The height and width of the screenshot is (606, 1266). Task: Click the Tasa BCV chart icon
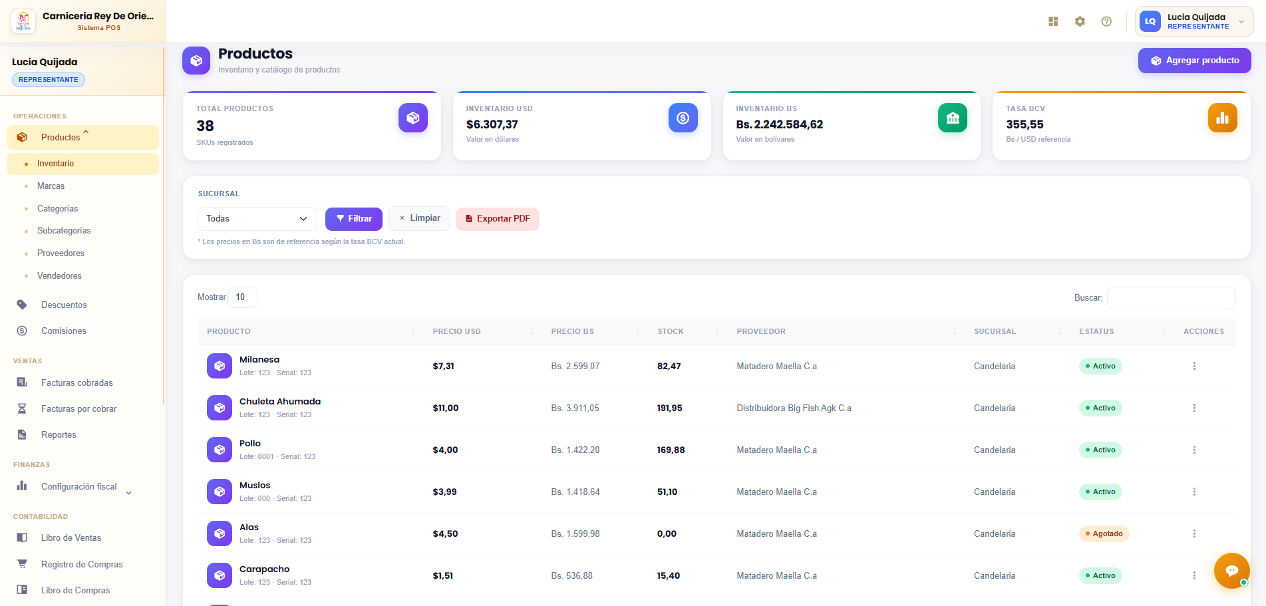1223,118
